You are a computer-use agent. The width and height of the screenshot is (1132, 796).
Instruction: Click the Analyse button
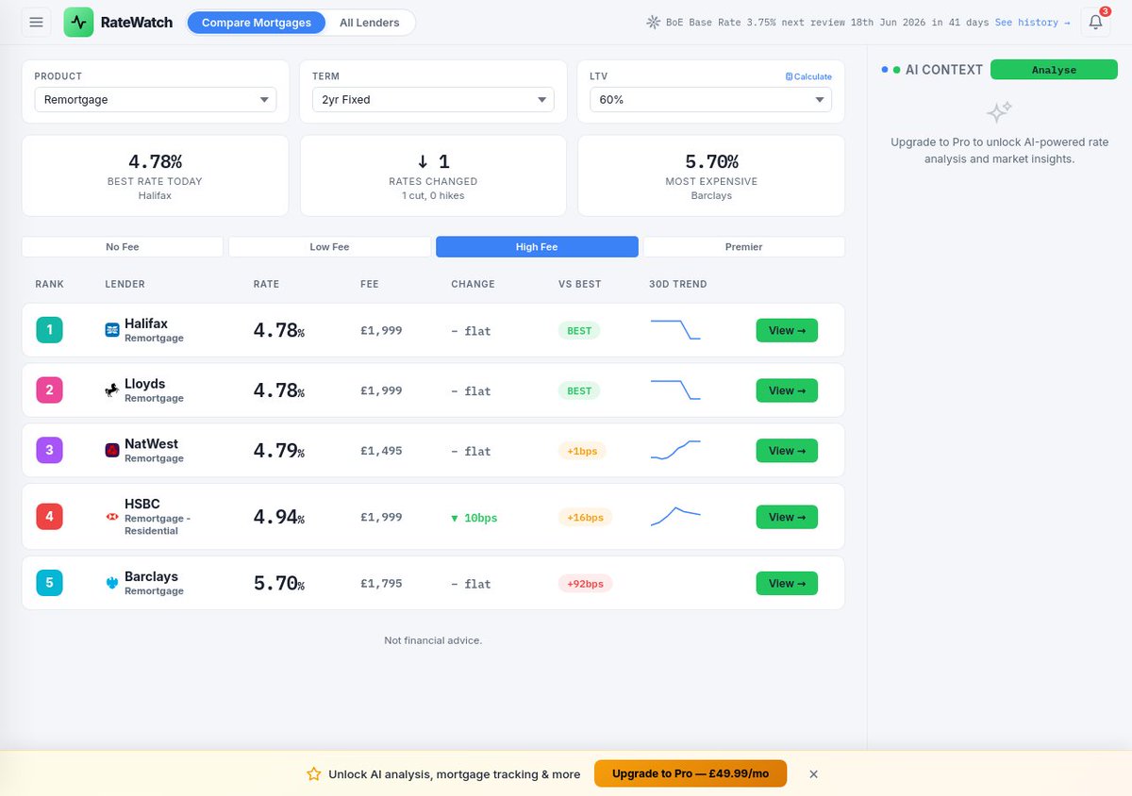1054,69
